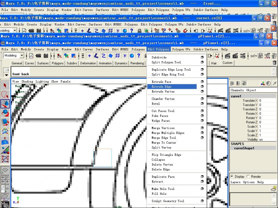This screenshot has height=208, width=278.
Task: Open Channels menu in channel box
Action: point(237,90)
